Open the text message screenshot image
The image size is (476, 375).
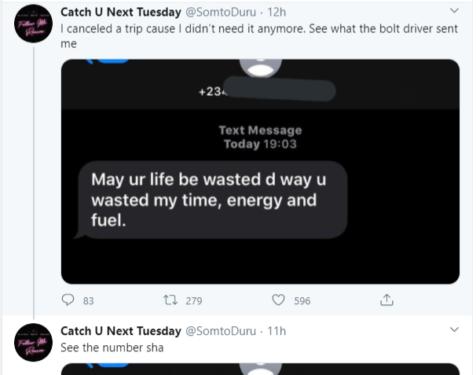260,171
